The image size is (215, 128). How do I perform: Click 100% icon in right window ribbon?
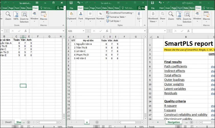point(179,16)
